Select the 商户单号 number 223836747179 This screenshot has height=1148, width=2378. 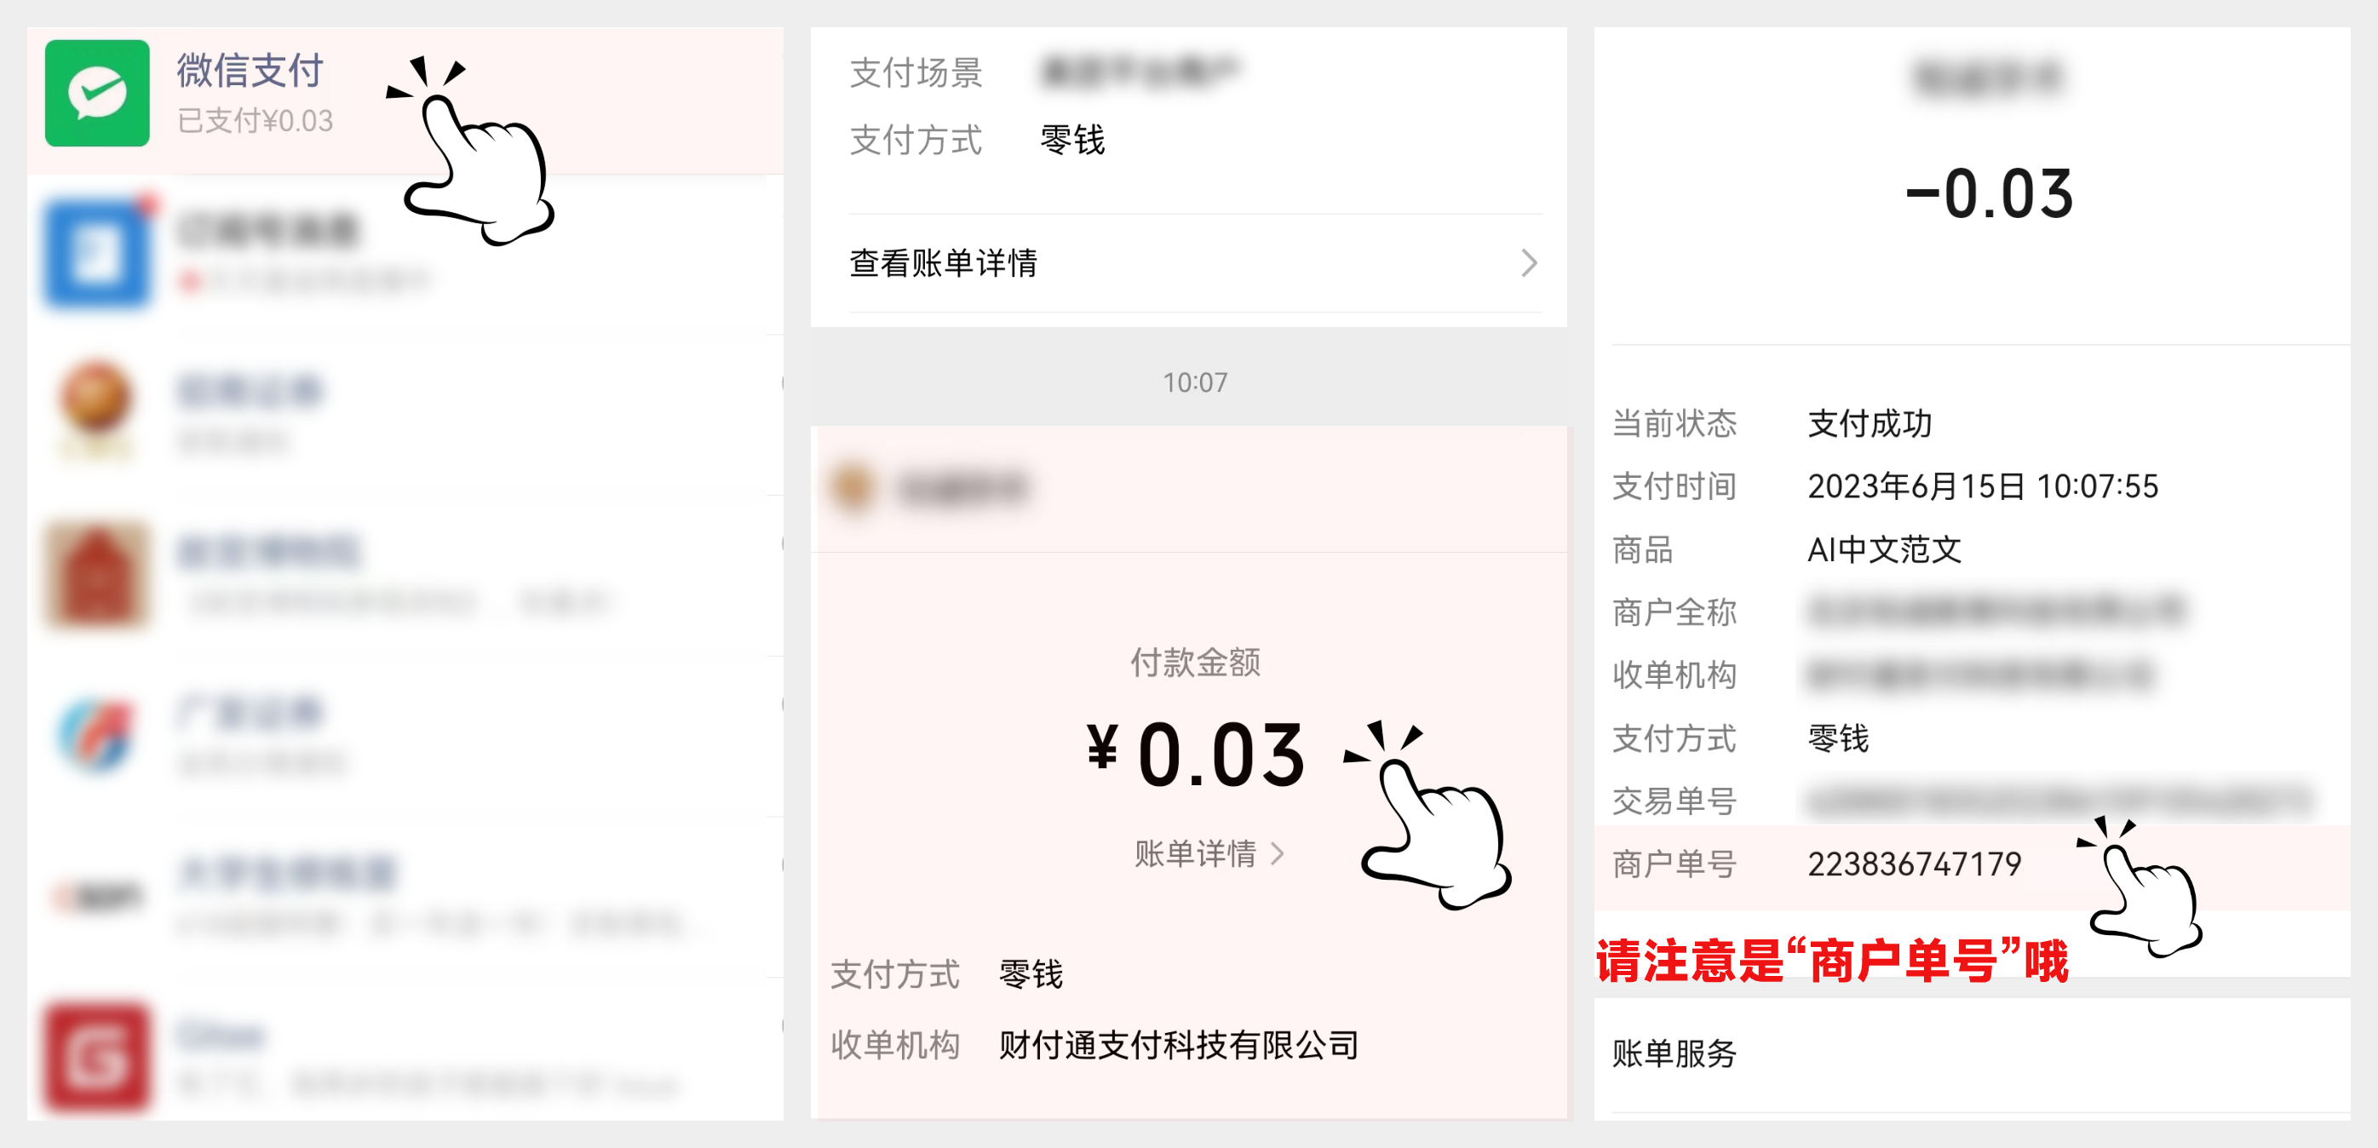pyautogui.click(x=1914, y=864)
